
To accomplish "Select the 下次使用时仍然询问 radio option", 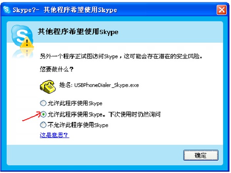I will pos(43,114).
